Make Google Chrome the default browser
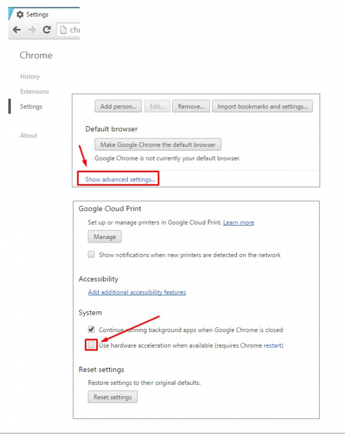Image resolution: width=345 pixels, height=434 pixels. tap(158, 145)
